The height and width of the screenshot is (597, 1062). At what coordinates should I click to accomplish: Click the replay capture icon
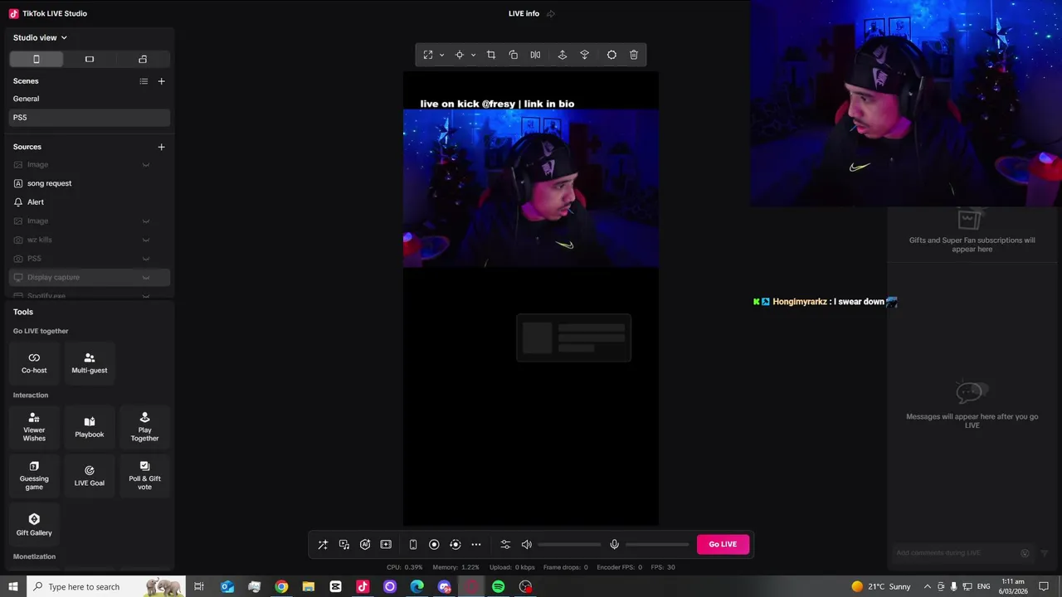455,545
